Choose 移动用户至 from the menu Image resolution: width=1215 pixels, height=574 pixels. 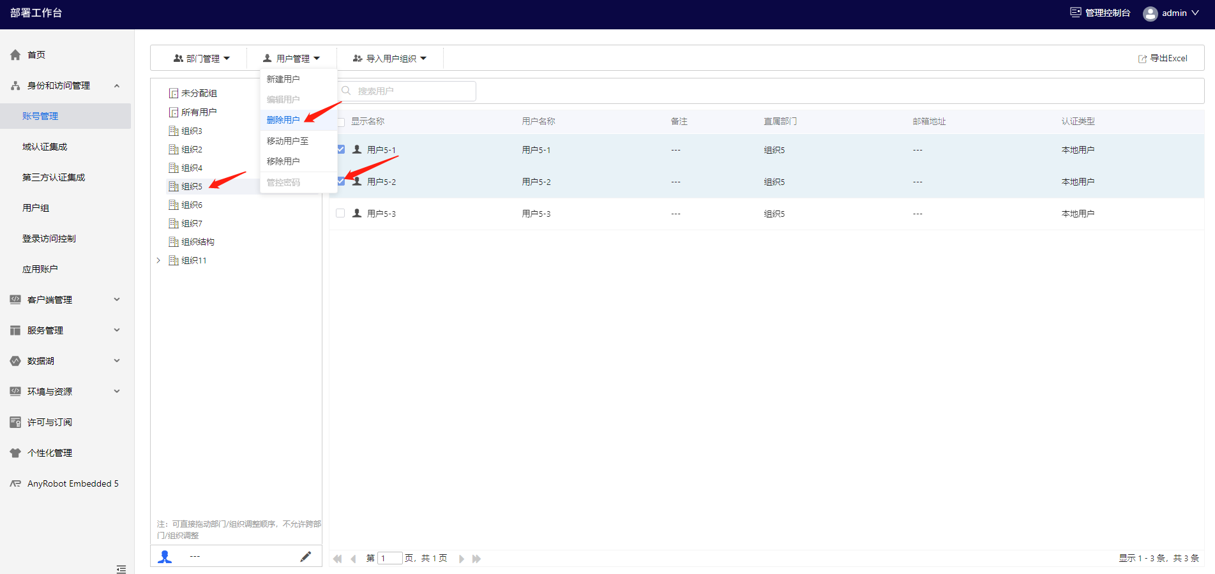(298, 141)
